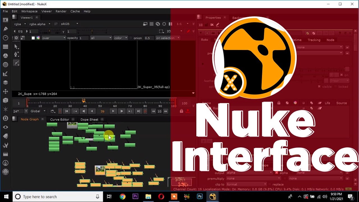Open the Views nodes eye icon
Viewport: 359px width, 202px height.
click(x=5, y=127)
